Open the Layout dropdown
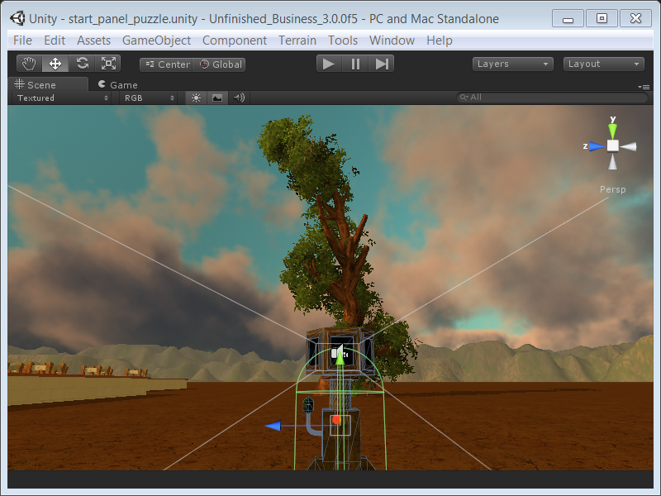Image resolution: width=661 pixels, height=496 pixels. click(x=604, y=64)
